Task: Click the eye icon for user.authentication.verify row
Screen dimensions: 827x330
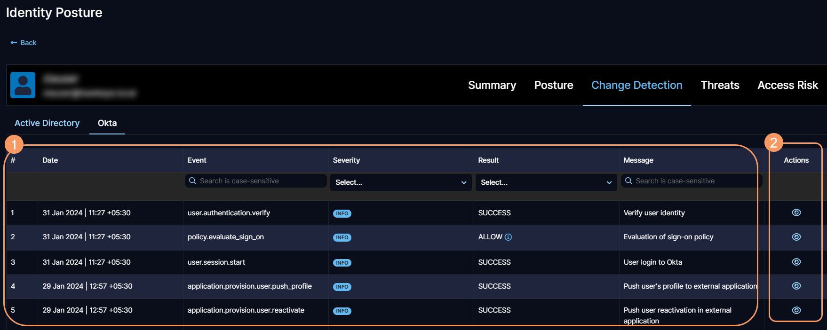Action: [796, 212]
